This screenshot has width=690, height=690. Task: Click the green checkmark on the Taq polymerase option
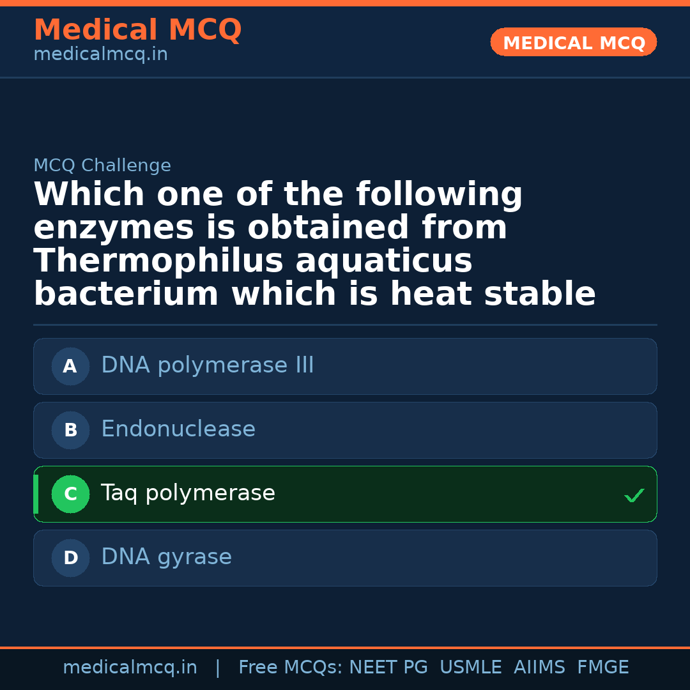tap(634, 495)
